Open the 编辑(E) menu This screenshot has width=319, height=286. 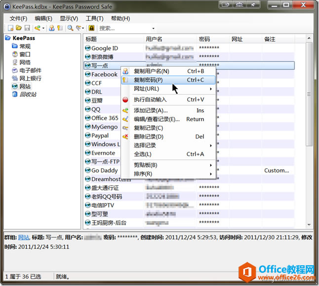(43, 18)
